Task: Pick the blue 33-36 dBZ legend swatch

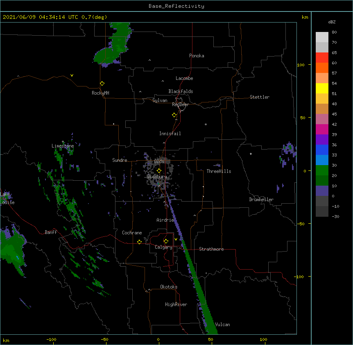Action: pyautogui.click(x=322, y=150)
